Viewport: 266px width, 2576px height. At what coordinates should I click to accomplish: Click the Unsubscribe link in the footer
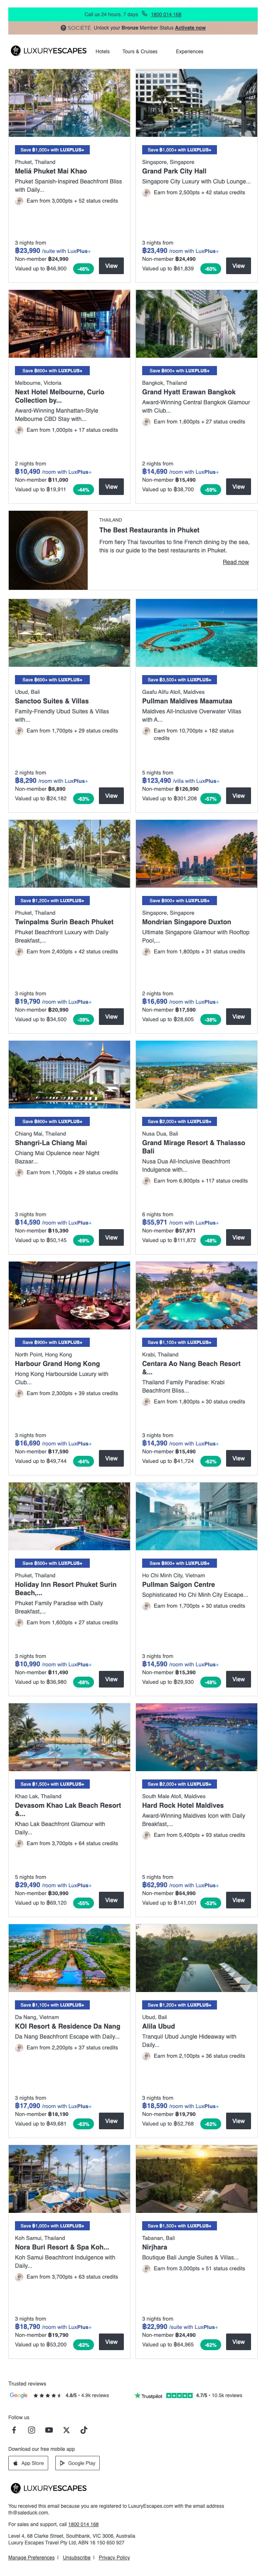[76, 2557]
